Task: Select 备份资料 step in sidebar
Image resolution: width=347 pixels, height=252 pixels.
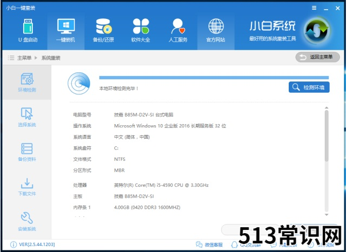Action: coord(27,152)
